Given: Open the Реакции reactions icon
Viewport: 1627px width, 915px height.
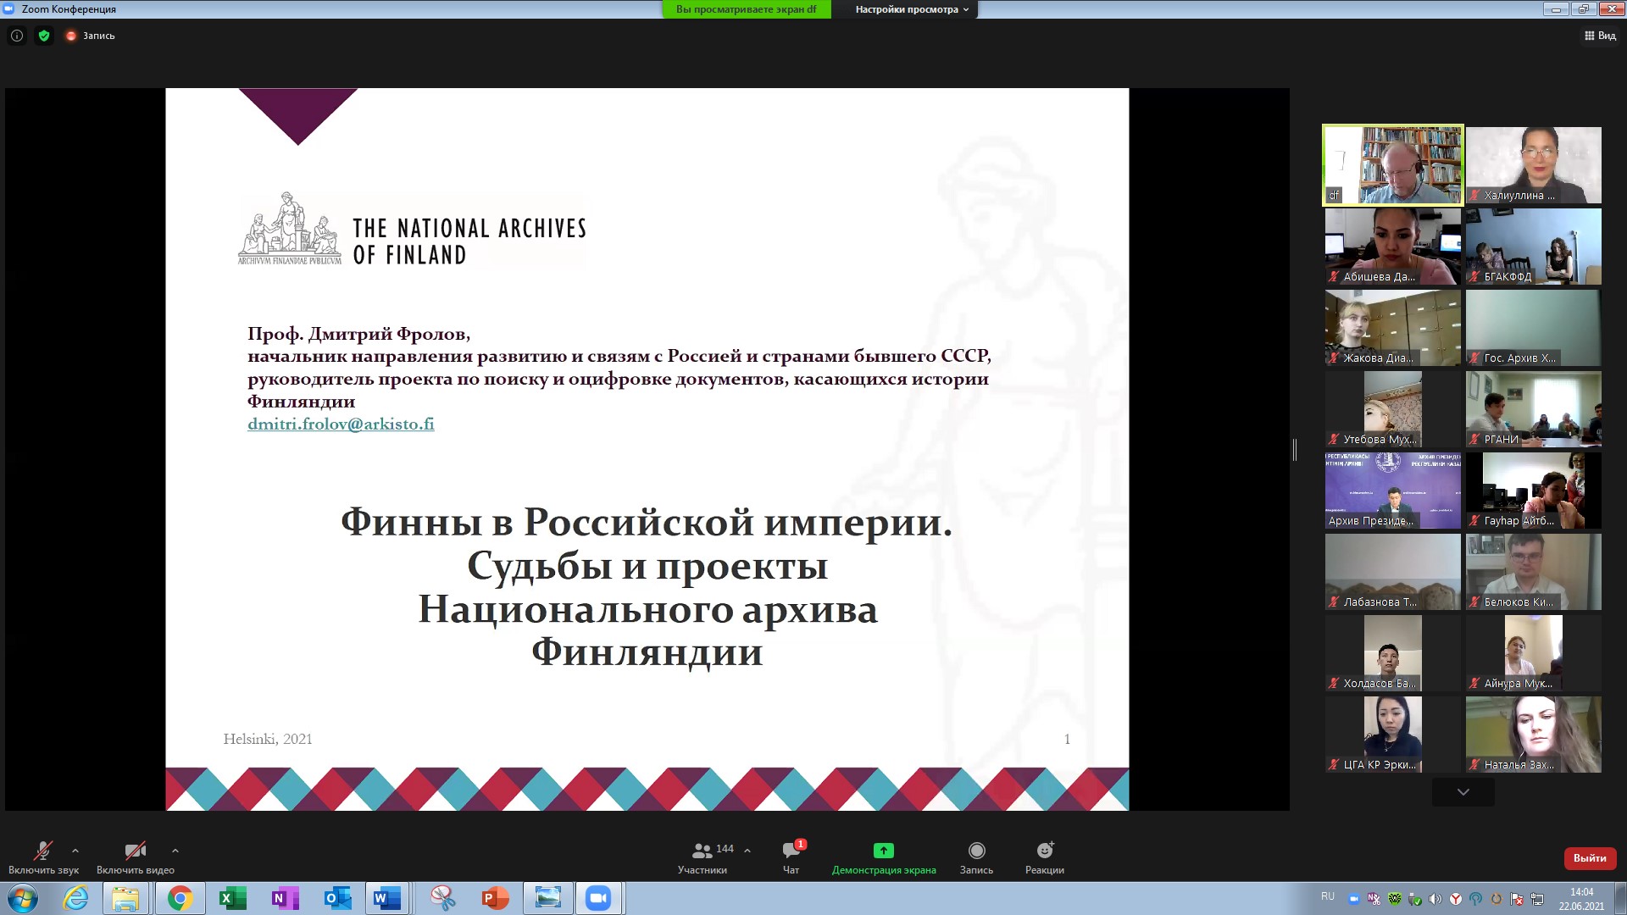Looking at the screenshot, I should pos(1045,850).
